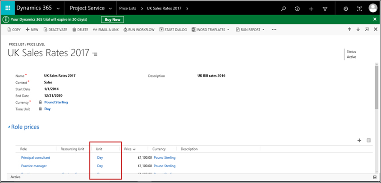Go to Price Lists breadcrumb
381x183 pixels.
(x=128, y=8)
